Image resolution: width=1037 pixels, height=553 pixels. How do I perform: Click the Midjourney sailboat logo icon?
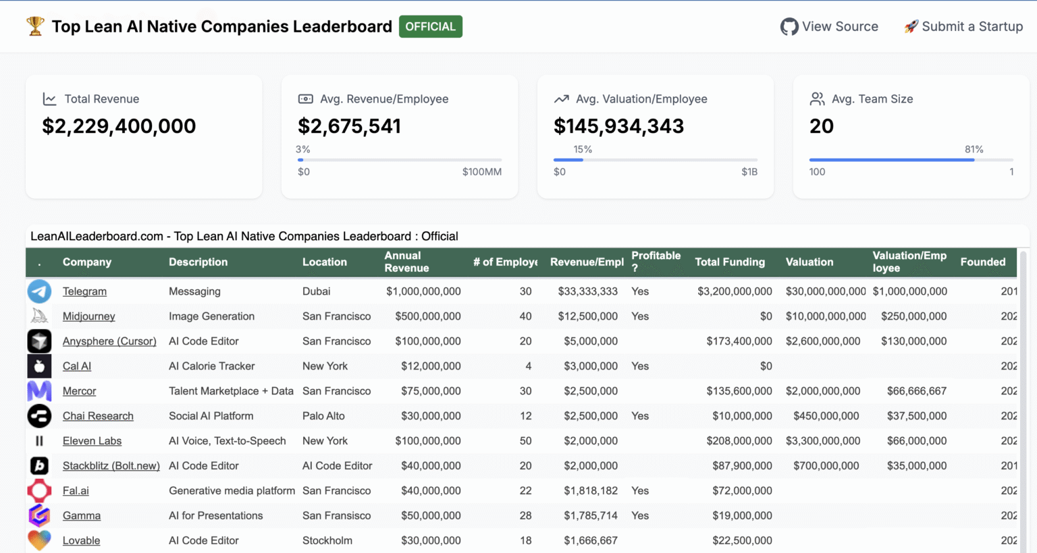tap(39, 316)
